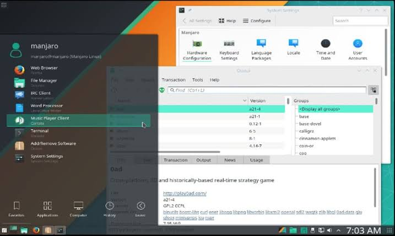Viewport: 395px width, 236px height.
Task: Switch launcher to Applications tab
Action: pyautogui.click(x=47, y=210)
